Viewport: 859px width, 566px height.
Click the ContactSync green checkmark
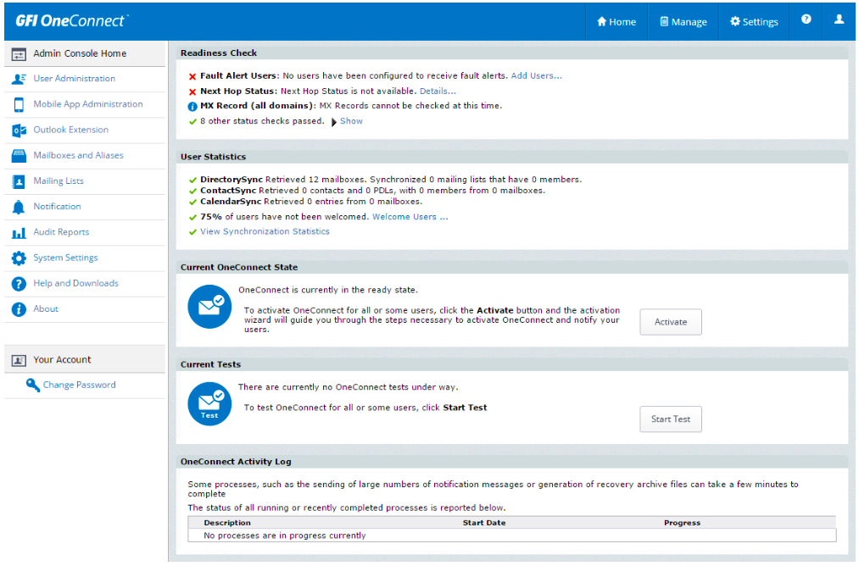click(192, 191)
